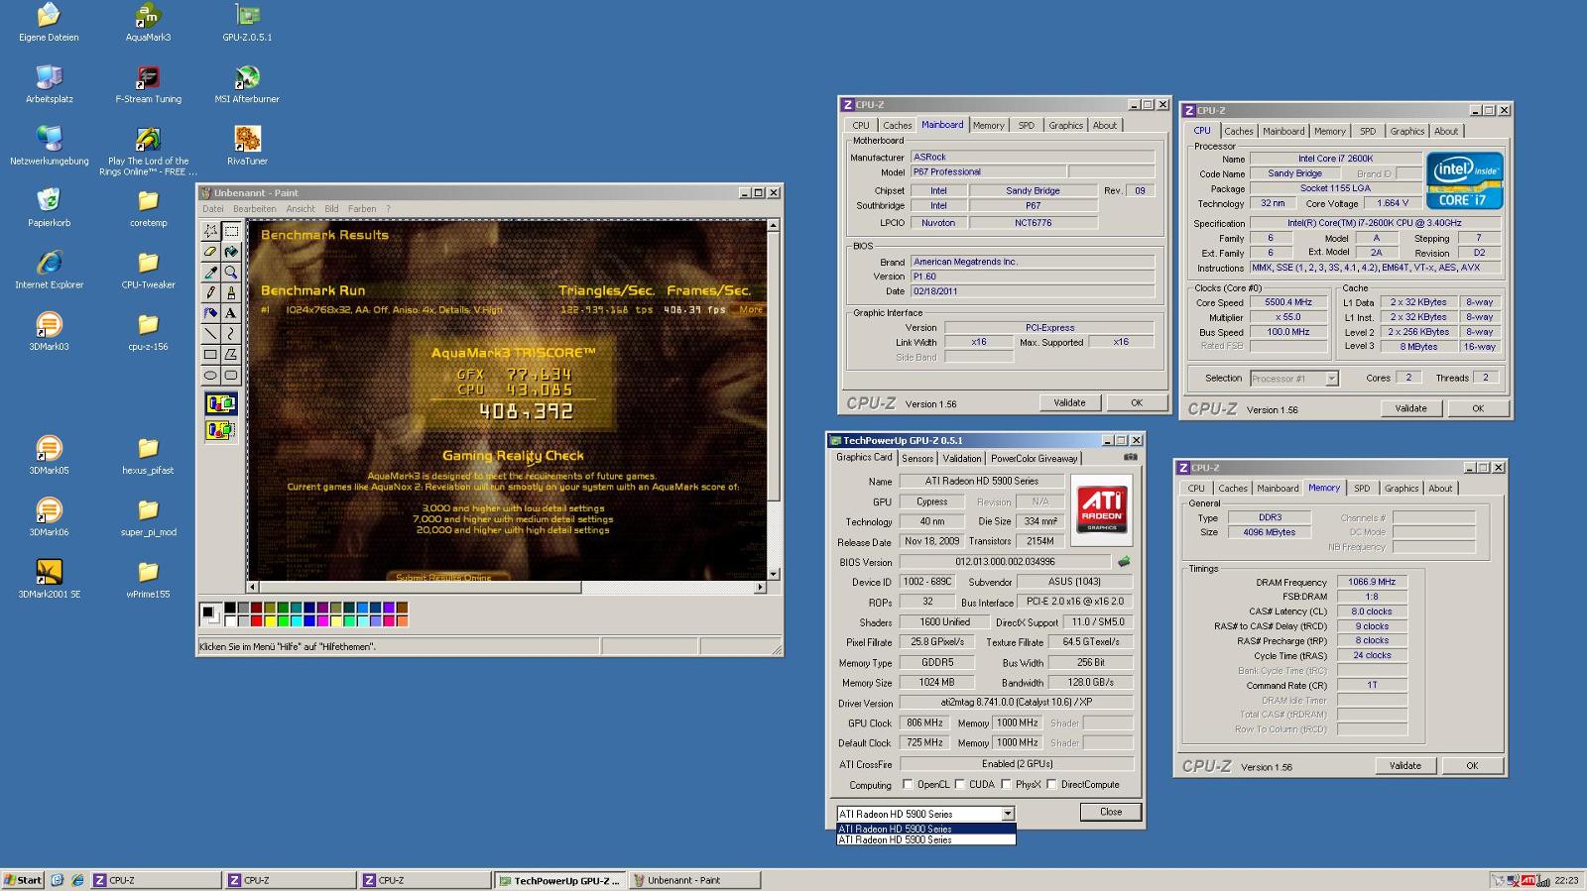Select the yellow color swatch in Paint palette
This screenshot has width=1587, height=891.
[x=270, y=621]
